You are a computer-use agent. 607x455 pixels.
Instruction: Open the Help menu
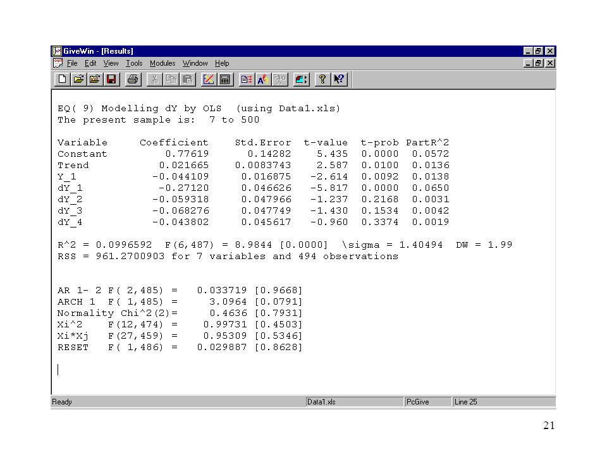coord(222,63)
